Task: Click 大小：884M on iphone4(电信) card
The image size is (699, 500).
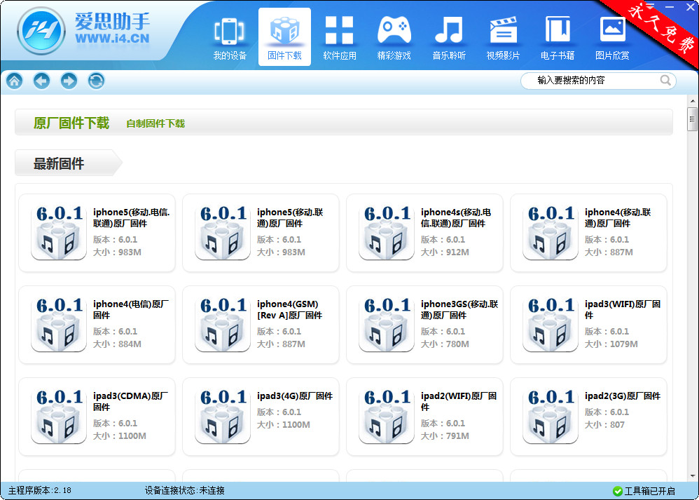Action: [x=117, y=344]
